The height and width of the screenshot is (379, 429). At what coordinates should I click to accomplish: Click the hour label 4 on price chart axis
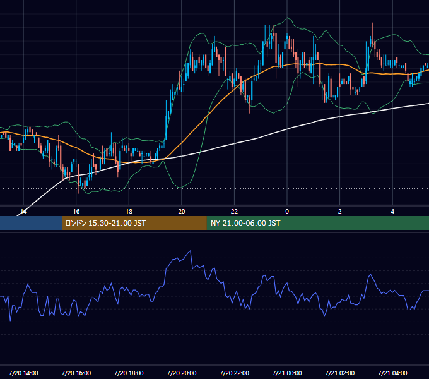click(x=392, y=212)
